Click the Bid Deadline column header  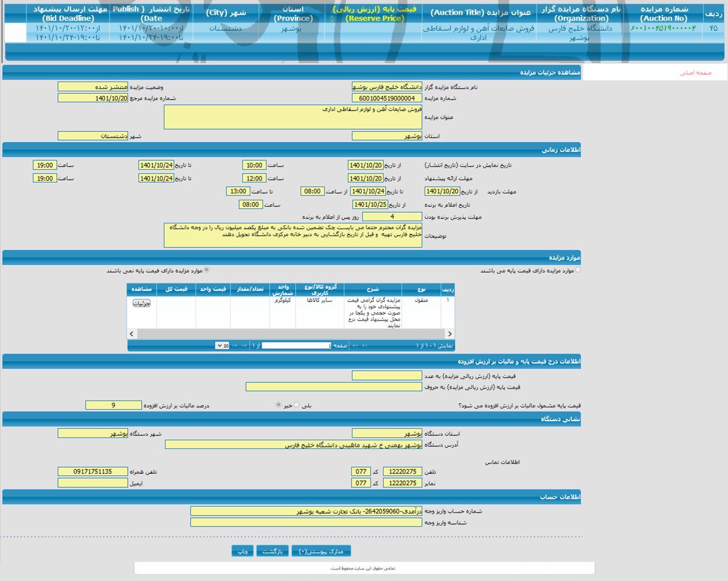click(x=69, y=14)
